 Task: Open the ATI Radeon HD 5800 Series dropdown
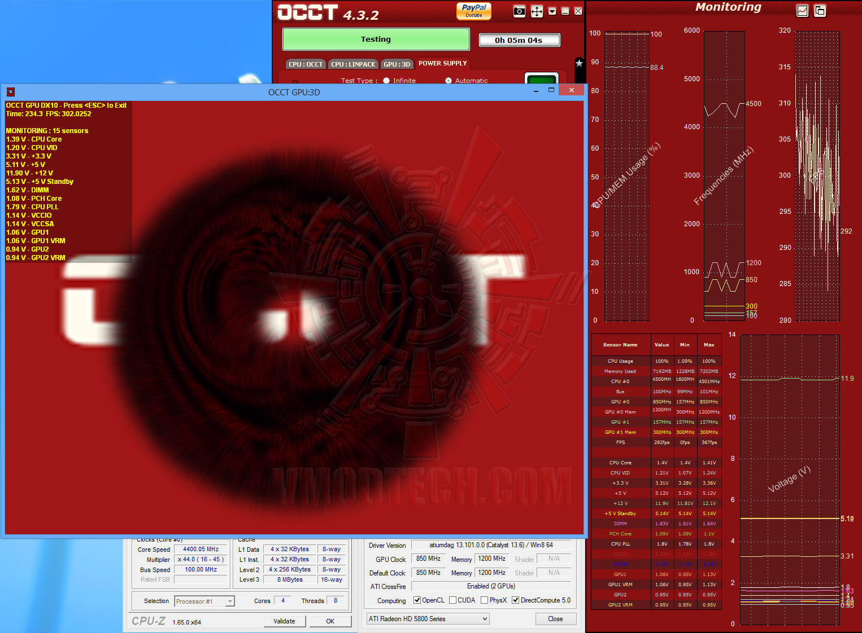[x=428, y=619]
